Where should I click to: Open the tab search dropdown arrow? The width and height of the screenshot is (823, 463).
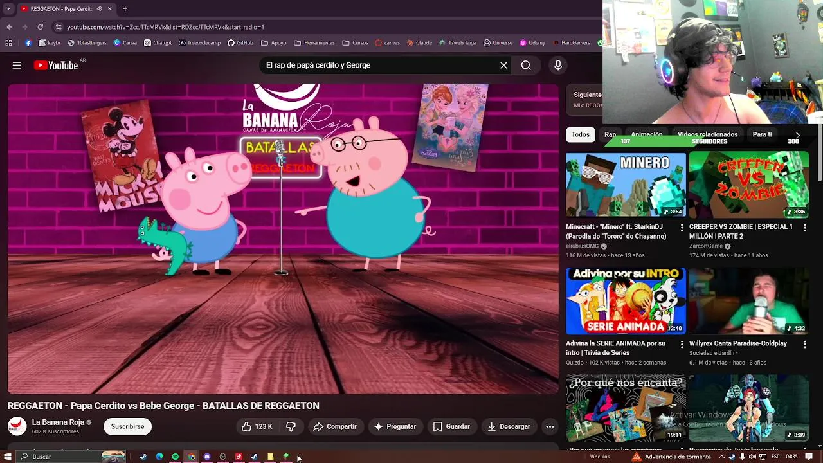(x=9, y=9)
